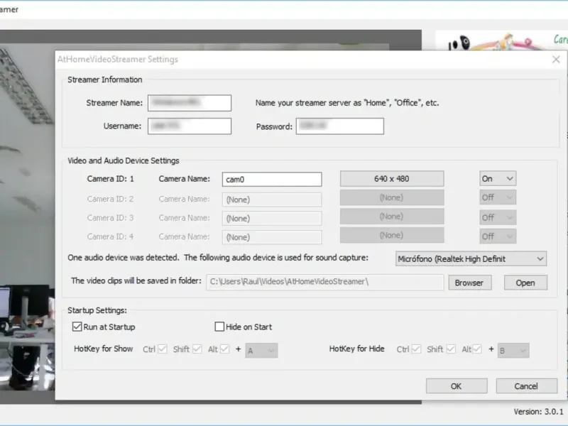
Task: Click Camera ID 4 (None) resolution button
Action: coord(392,236)
